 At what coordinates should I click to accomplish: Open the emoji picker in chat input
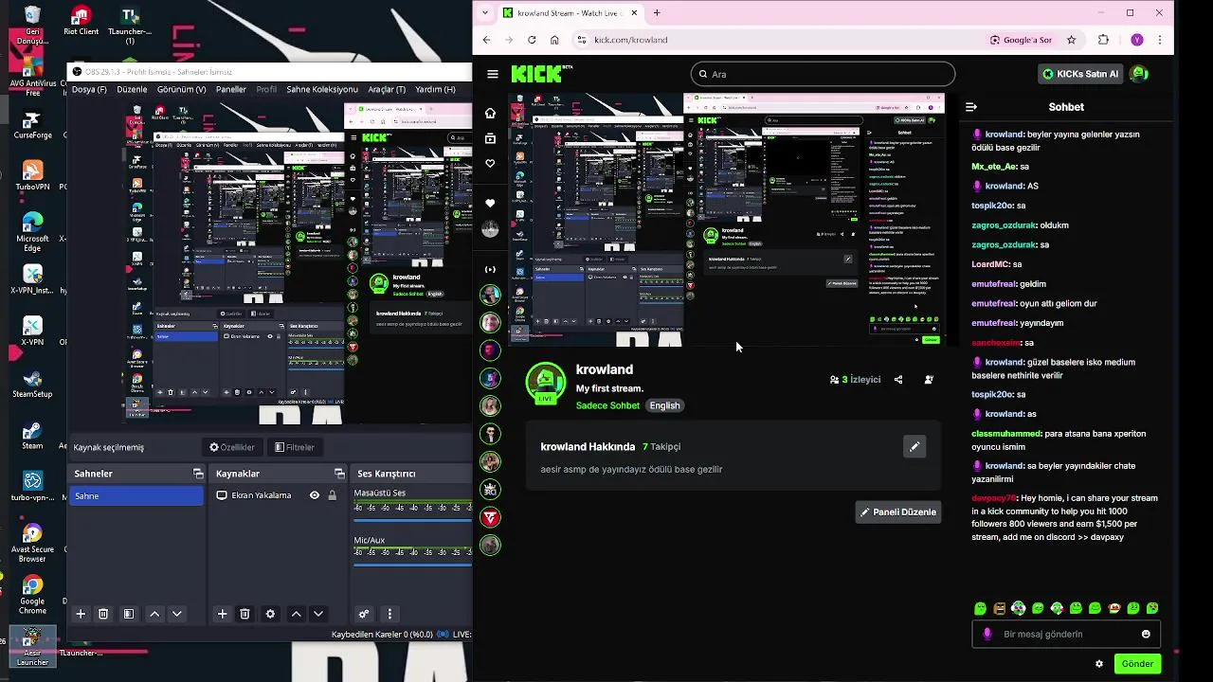click(x=1146, y=635)
